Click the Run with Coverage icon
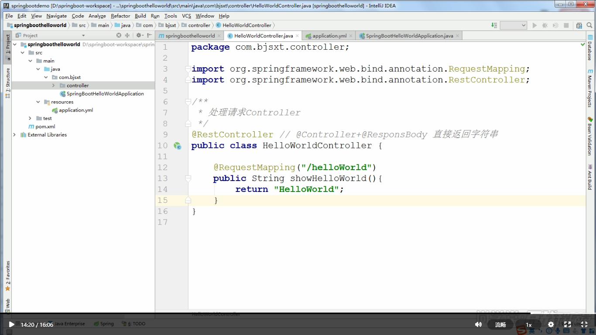Screen dimensions: 596x335 pos(555,25)
